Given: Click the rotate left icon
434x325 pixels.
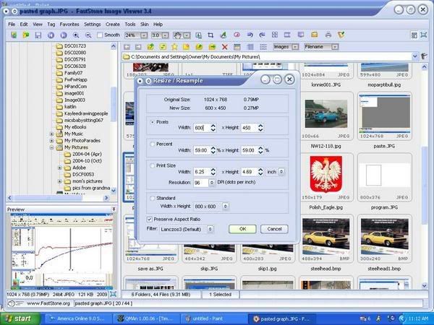Looking at the screenshot, I should coord(250,35).
